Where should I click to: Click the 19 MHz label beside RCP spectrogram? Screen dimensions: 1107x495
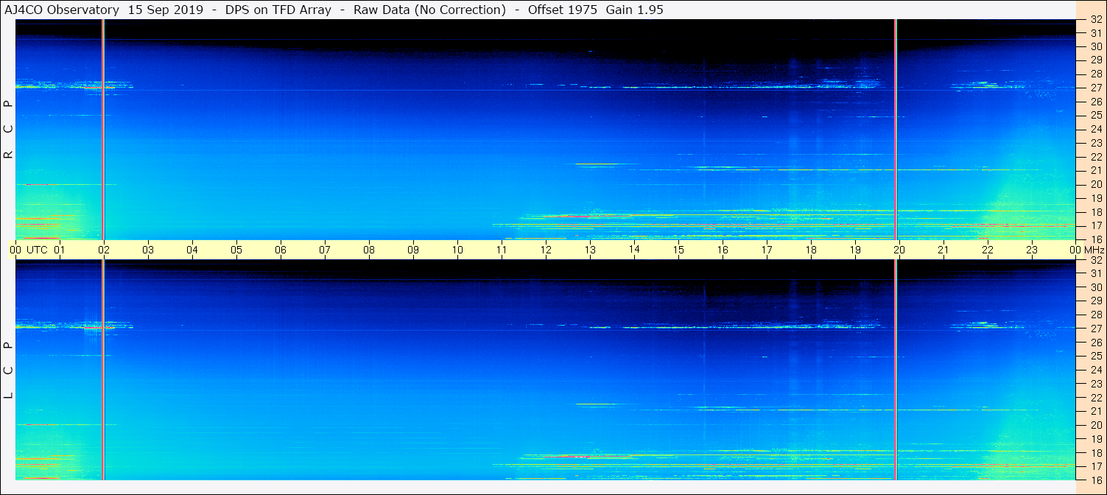(x=1095, y=198)
